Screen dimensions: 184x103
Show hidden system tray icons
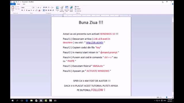[155, 100]
